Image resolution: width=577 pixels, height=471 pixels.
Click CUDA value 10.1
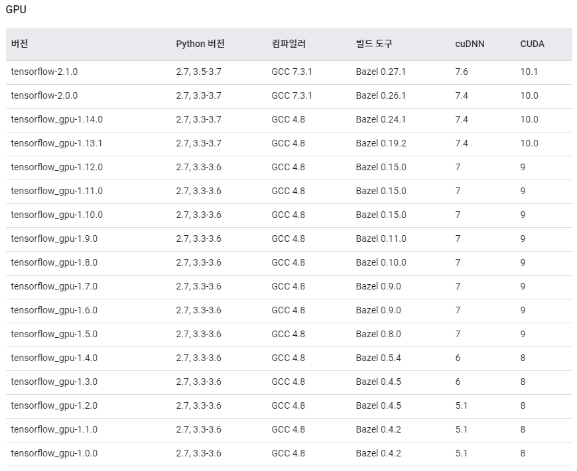click(529, 72)
